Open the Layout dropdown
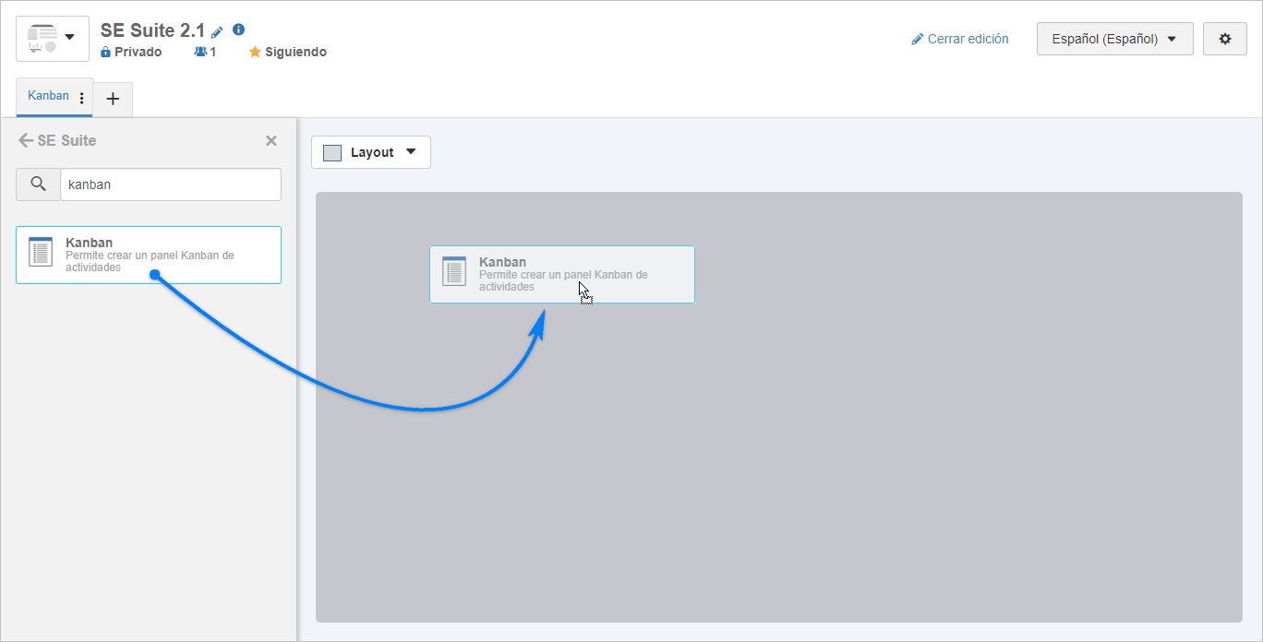This screenshot has height=642, width=1263. (371, 152)
